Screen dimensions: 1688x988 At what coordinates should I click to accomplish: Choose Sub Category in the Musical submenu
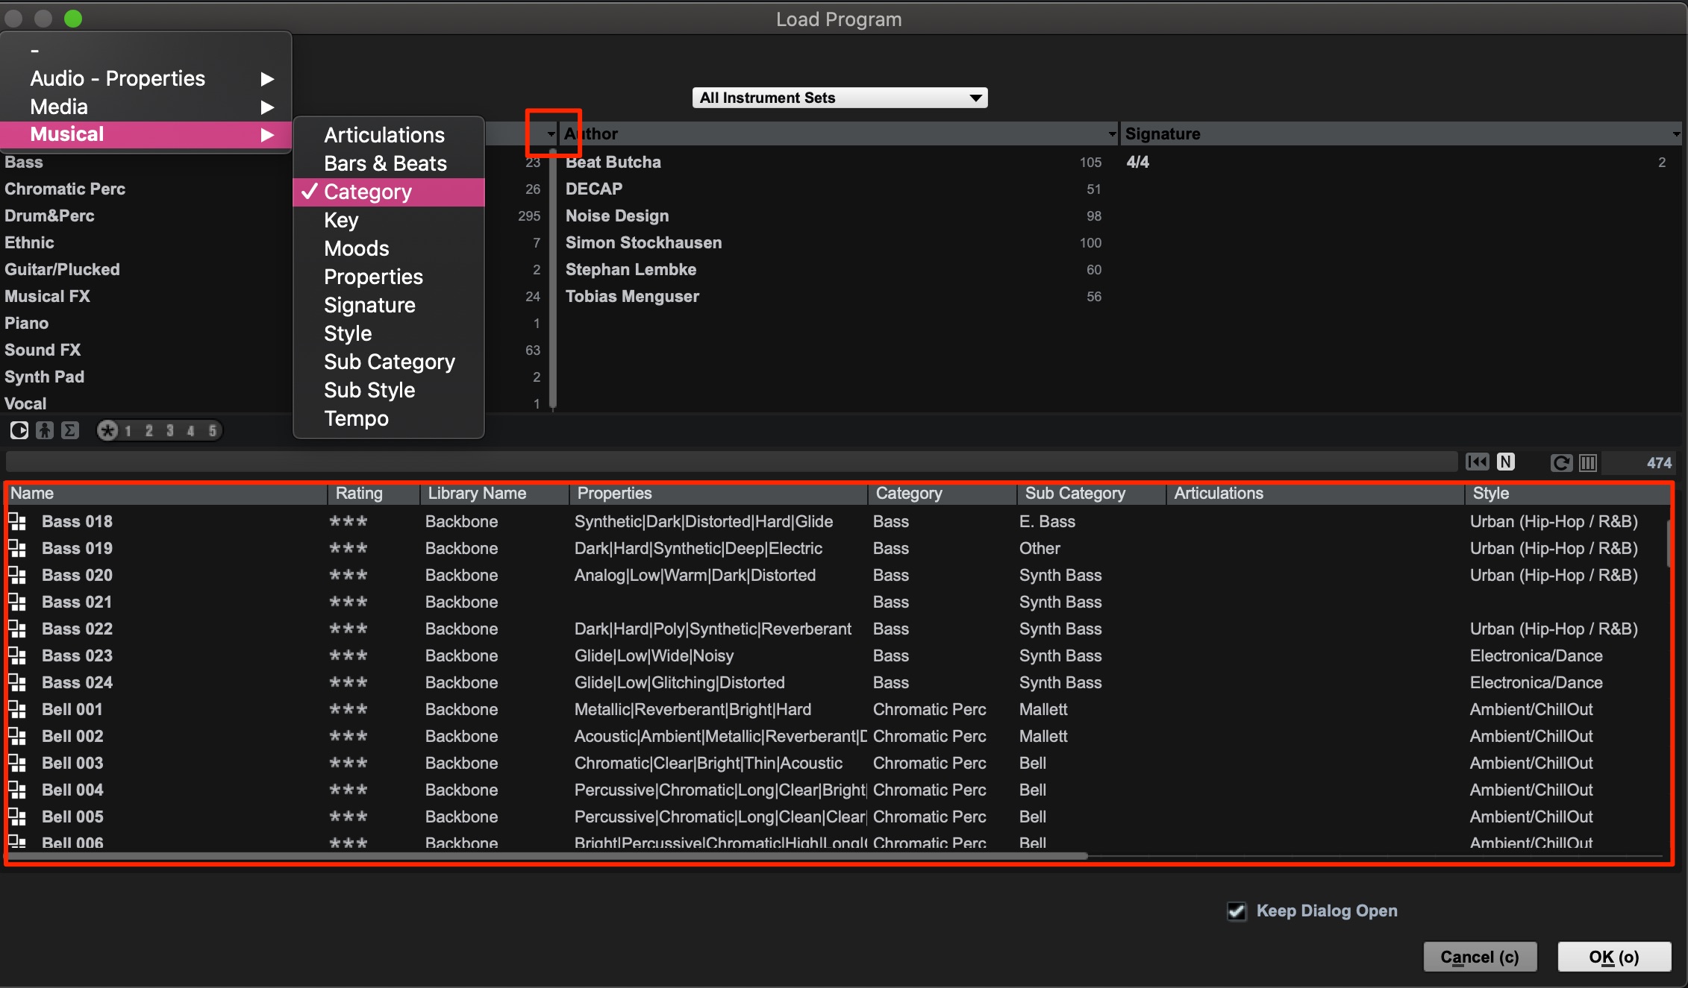(389, 362)
